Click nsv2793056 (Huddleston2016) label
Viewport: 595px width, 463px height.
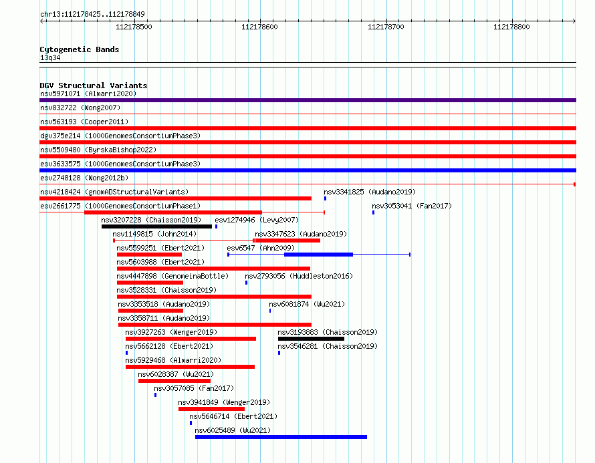299,276
